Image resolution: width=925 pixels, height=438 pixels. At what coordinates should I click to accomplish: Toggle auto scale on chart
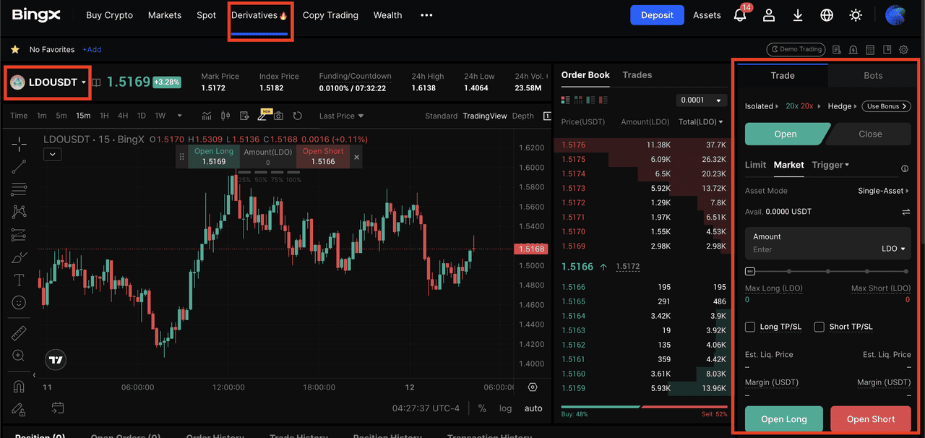(533, 408)
